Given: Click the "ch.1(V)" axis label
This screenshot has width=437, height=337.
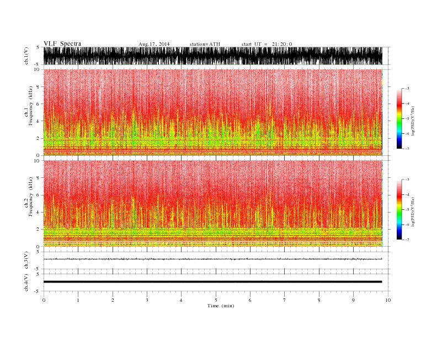Looking at the screenshot, I should 26,56.
